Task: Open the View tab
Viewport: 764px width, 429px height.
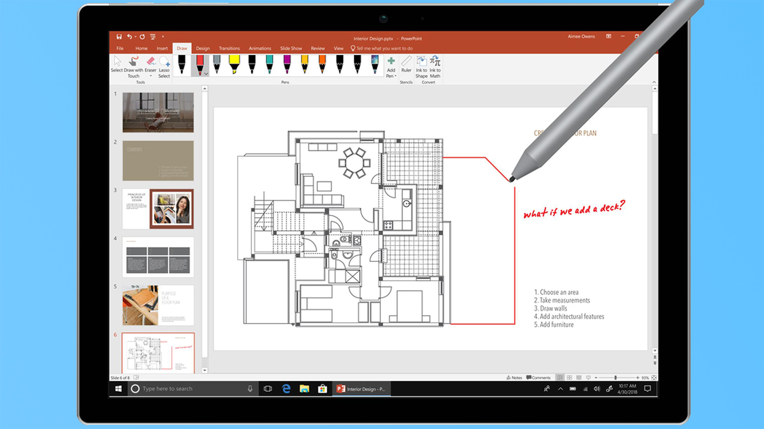Action: (339, 48)
